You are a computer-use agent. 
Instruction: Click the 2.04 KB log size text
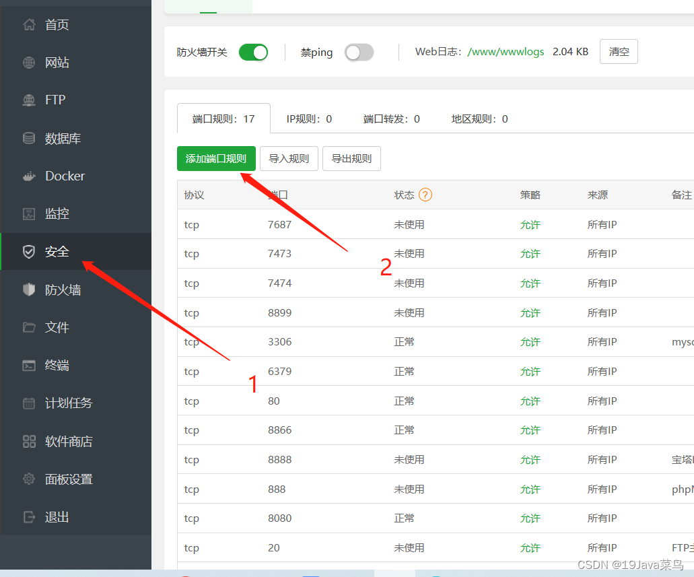tap(570, 52)
